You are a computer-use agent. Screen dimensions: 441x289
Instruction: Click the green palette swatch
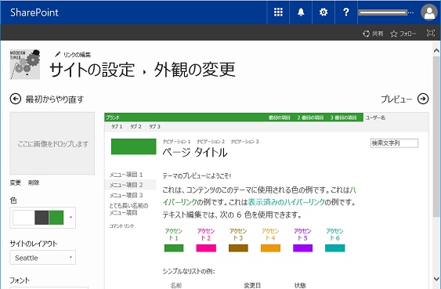[x=56, y=218]
